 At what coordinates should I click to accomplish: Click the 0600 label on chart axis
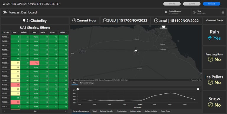click(170, 104)
